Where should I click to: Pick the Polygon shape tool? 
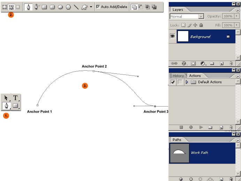click(68, 7)
